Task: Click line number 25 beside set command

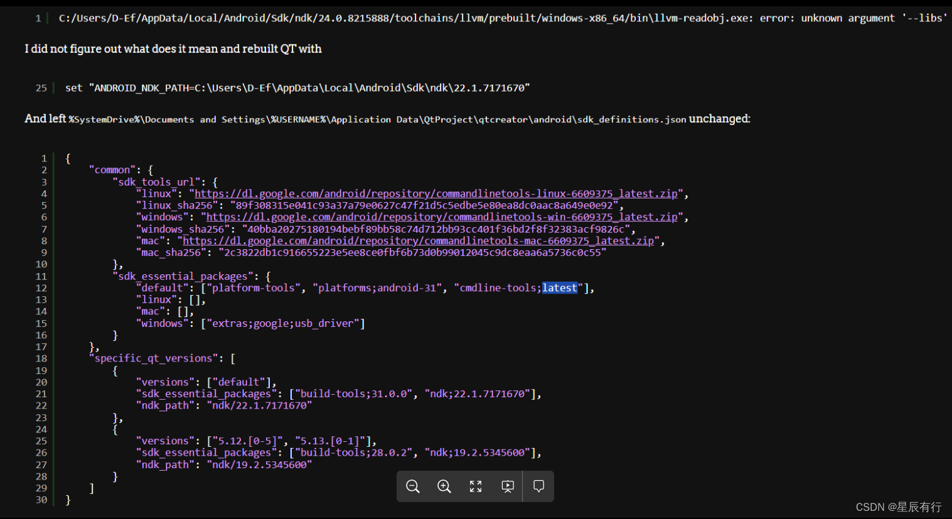Action: pyautogui.click(x=41, y=88)
